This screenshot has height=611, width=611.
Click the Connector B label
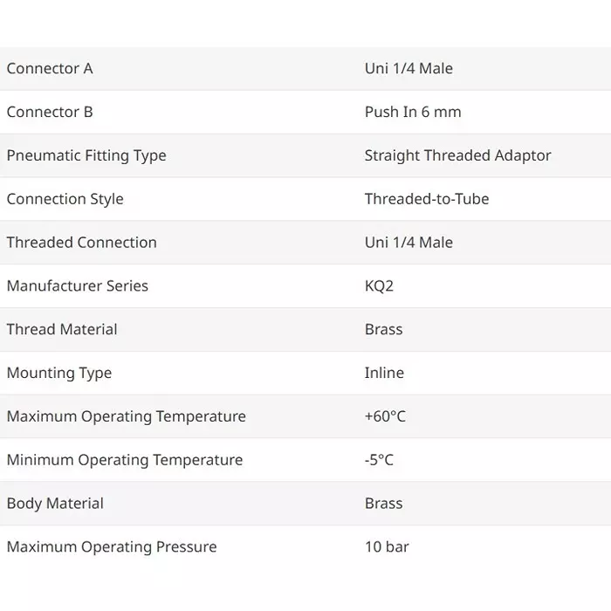50,112
